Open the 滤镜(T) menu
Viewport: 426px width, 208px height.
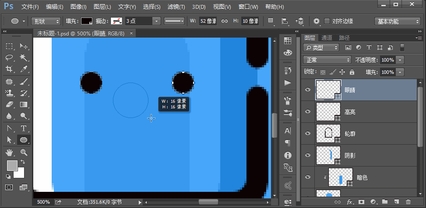pos(175,7)
